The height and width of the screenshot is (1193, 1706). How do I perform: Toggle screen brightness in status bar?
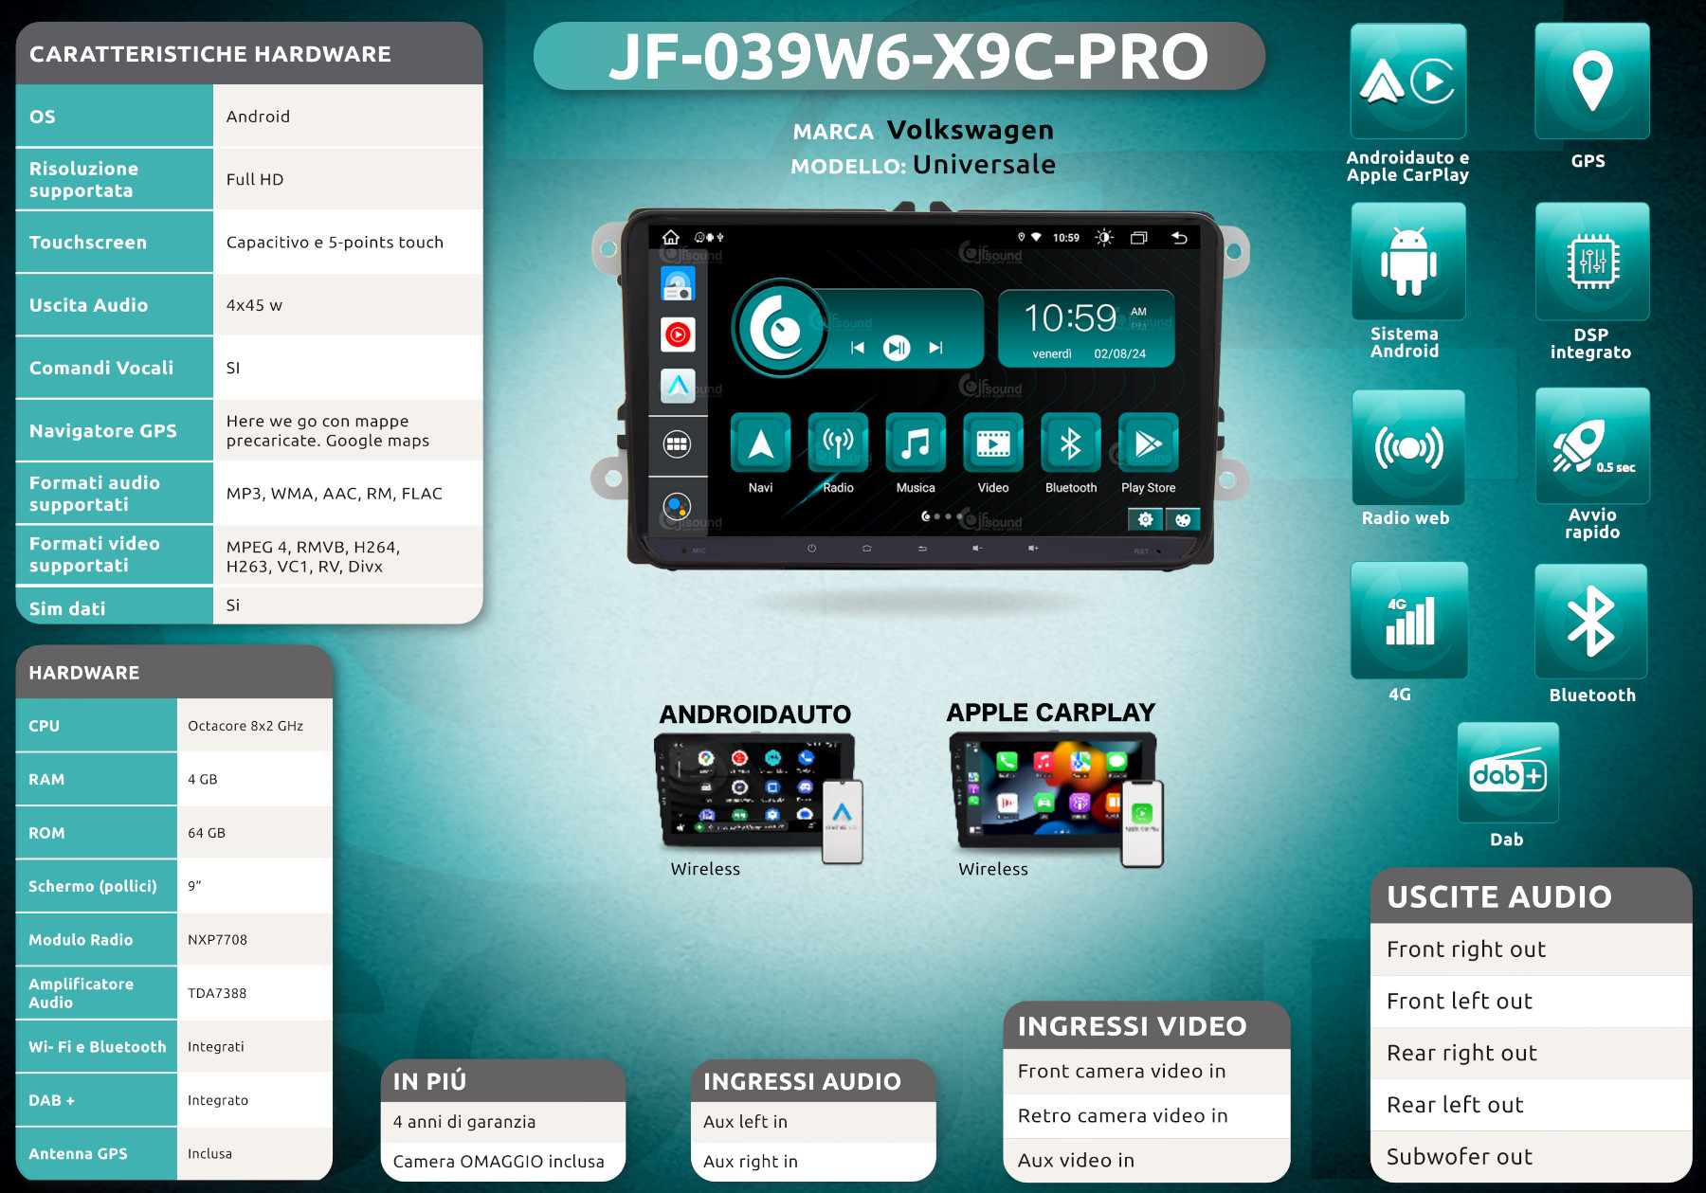click(x=1104, y=238)
